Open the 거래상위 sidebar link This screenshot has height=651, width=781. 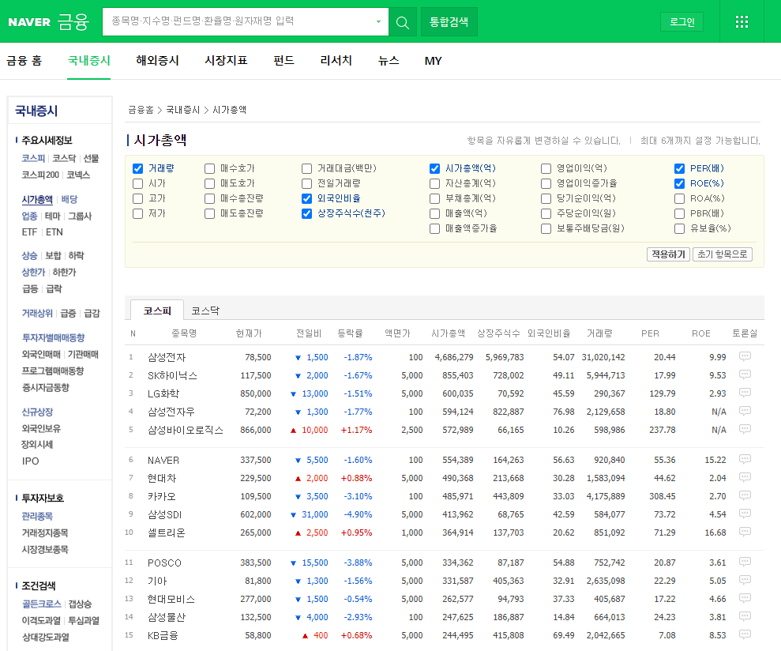tap(37, 314)
